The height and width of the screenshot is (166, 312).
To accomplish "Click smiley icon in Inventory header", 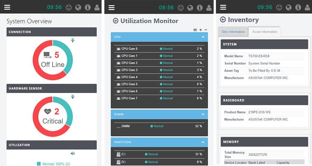I will (279, 8).
